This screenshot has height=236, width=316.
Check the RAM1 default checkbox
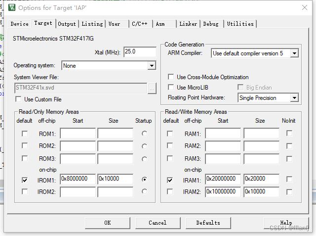tap(170, 134)
